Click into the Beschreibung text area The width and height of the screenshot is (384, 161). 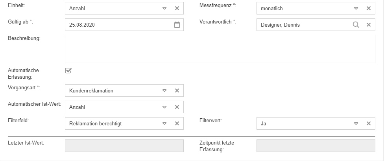click(220, 49)
